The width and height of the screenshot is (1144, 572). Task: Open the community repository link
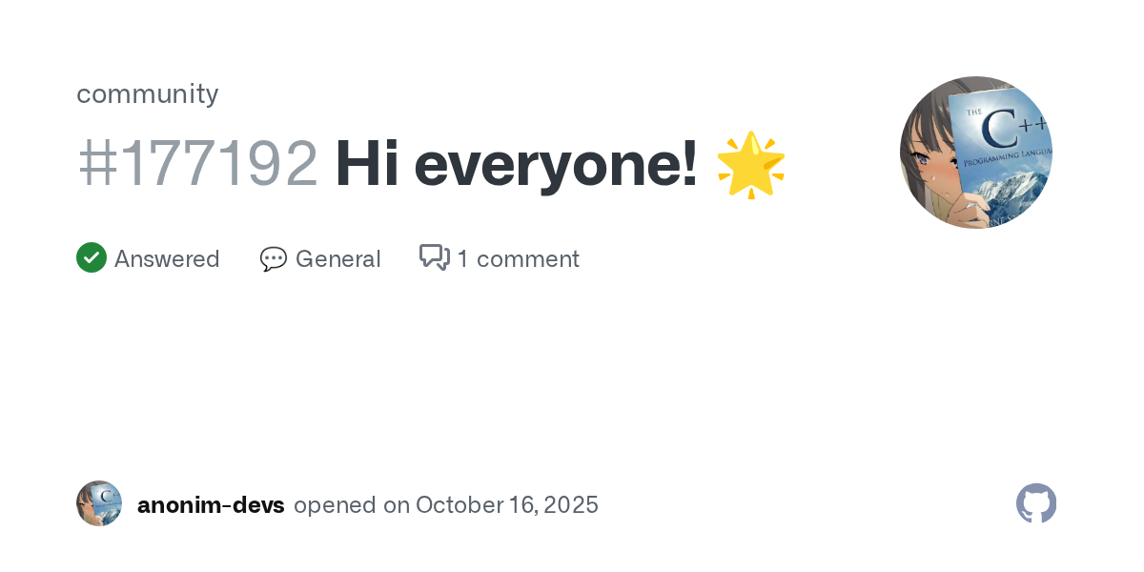coord(148,93)
